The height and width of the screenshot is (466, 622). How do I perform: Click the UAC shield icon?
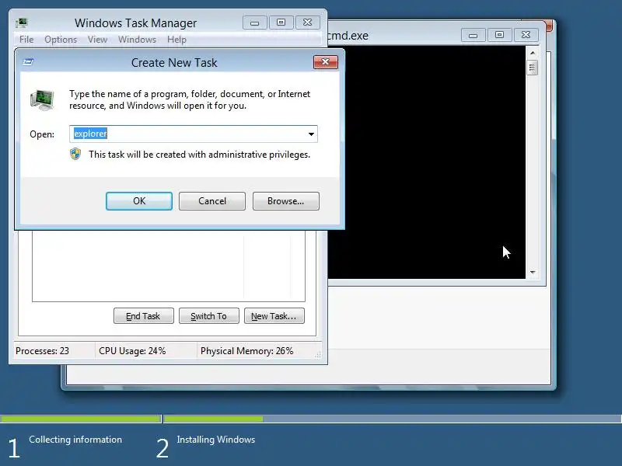[x=75, y=154]
